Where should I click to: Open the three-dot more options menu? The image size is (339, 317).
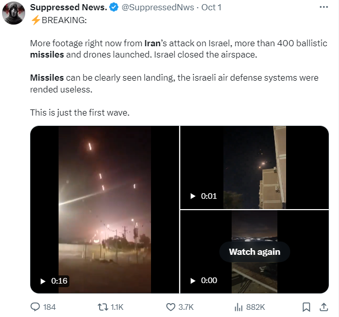324,8
